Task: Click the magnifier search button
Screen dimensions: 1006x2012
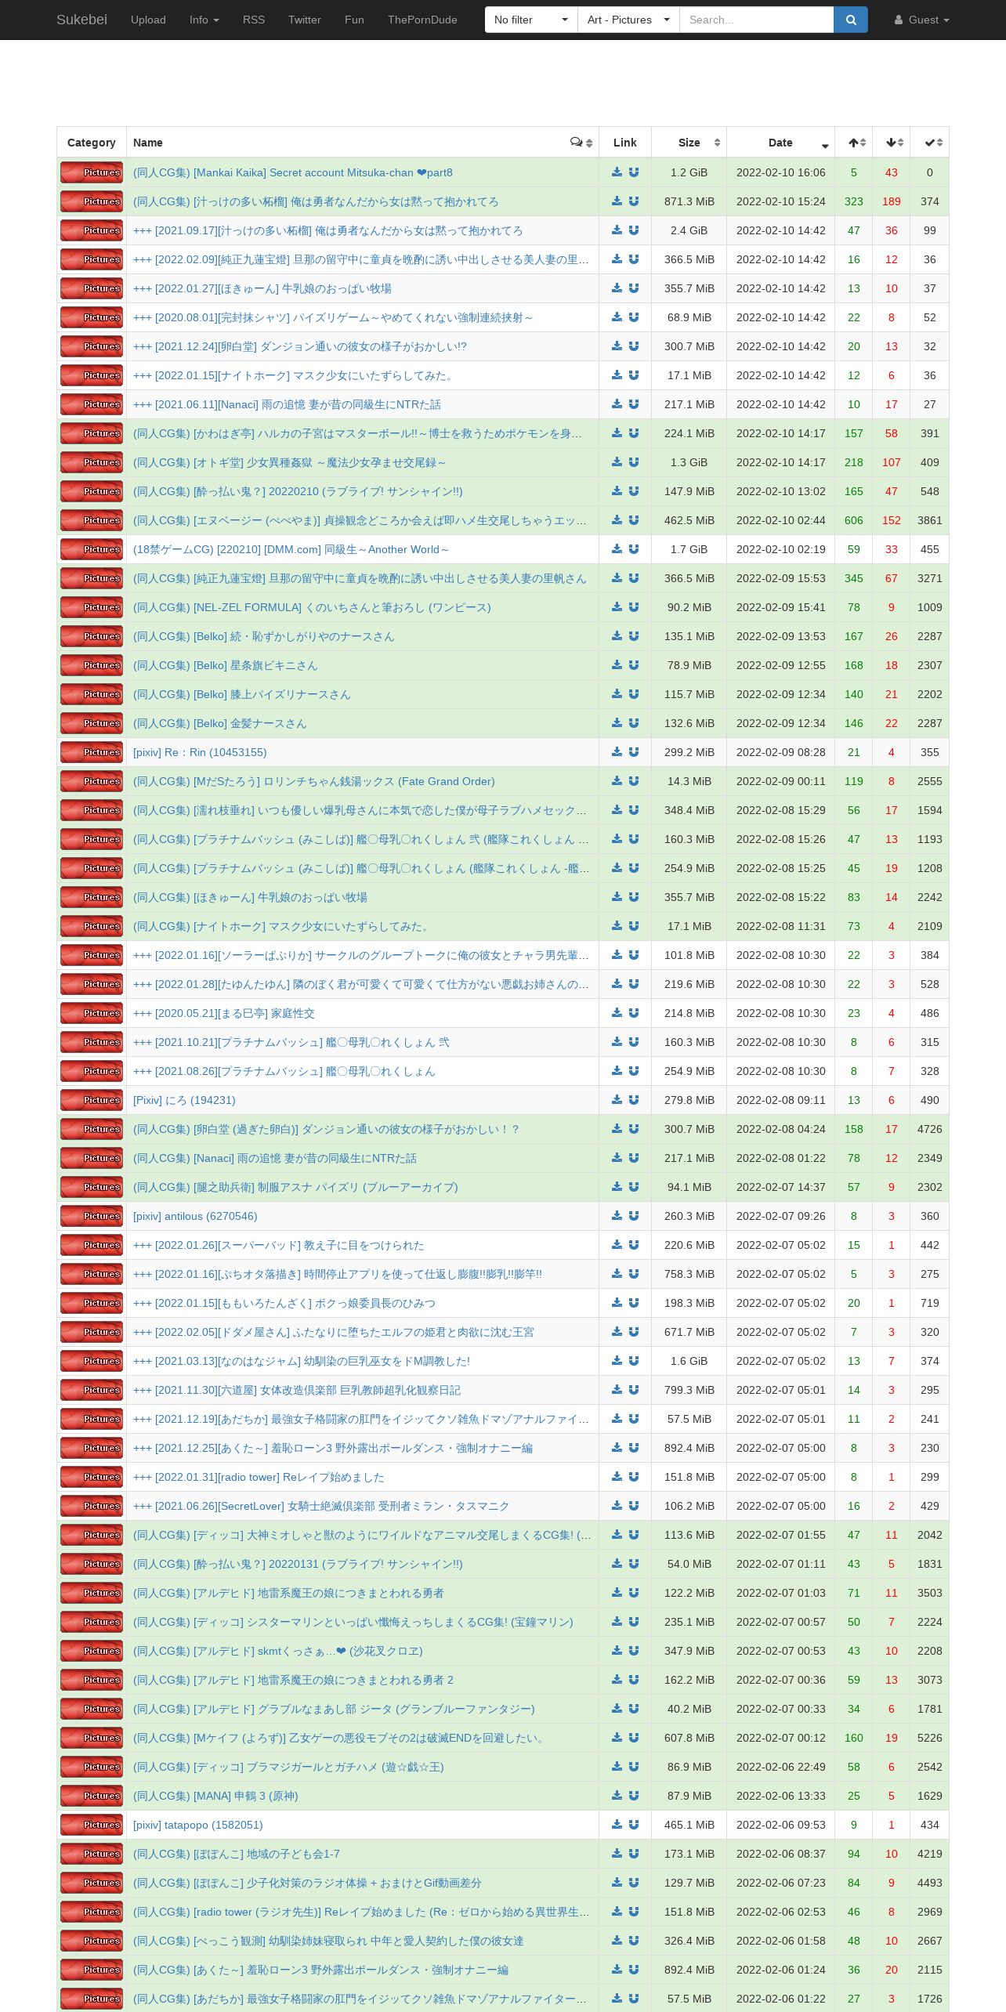Action: pyautogui.click(x=851, y=20)
